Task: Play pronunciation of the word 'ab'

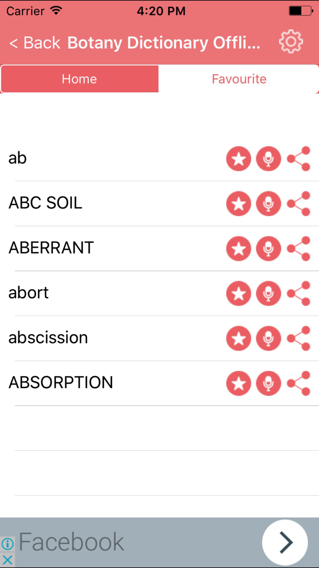Action: [268, 158]
